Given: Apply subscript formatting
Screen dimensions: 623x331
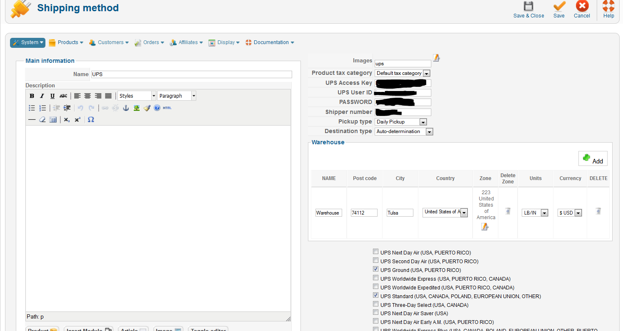Looking at the screenshot, I should click(67, 120).
